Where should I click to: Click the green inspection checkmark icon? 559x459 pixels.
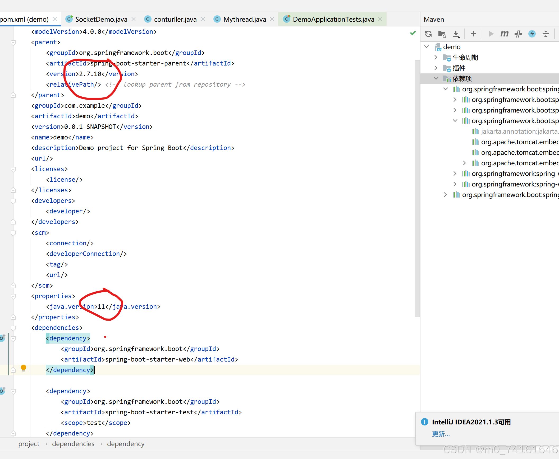pos(413,33)
